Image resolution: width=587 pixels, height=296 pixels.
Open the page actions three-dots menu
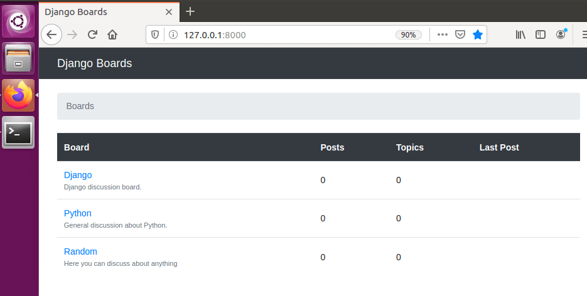click(443, 34)
